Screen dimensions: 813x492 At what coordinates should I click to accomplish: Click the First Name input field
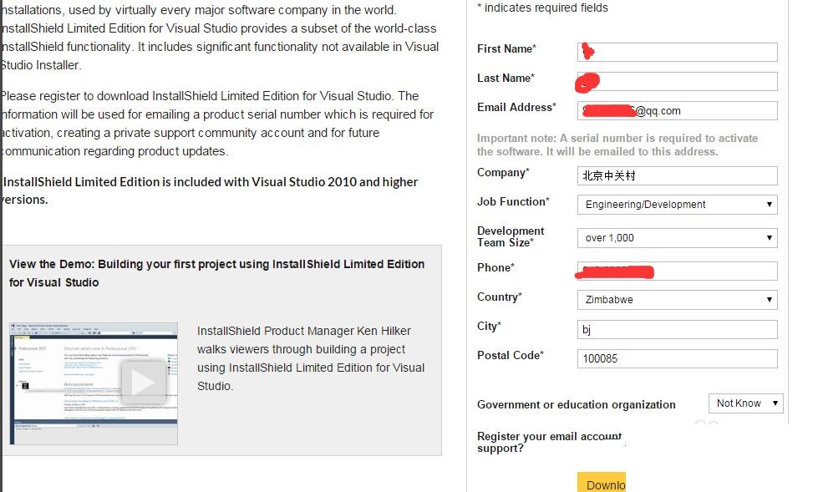677,53
